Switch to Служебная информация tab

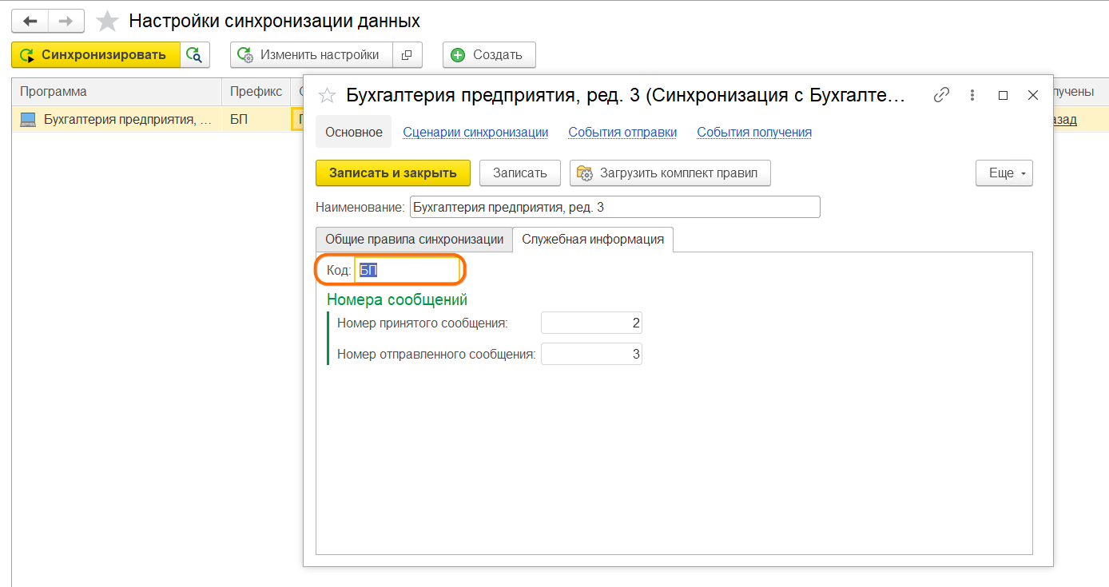pos(593,240)
